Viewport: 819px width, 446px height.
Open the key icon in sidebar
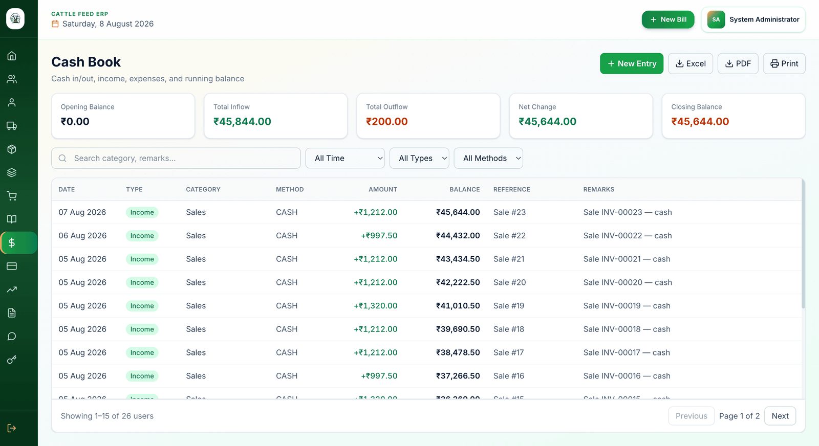click(x=12, y=360)
